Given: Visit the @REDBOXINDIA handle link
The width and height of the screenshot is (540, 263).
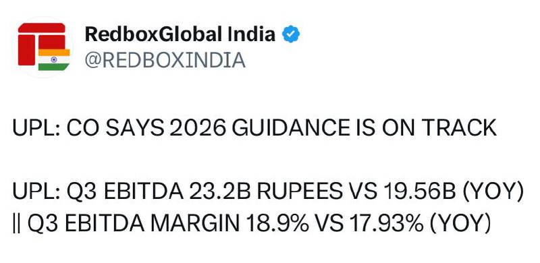Looking at the screenshot, I should 165,60.
